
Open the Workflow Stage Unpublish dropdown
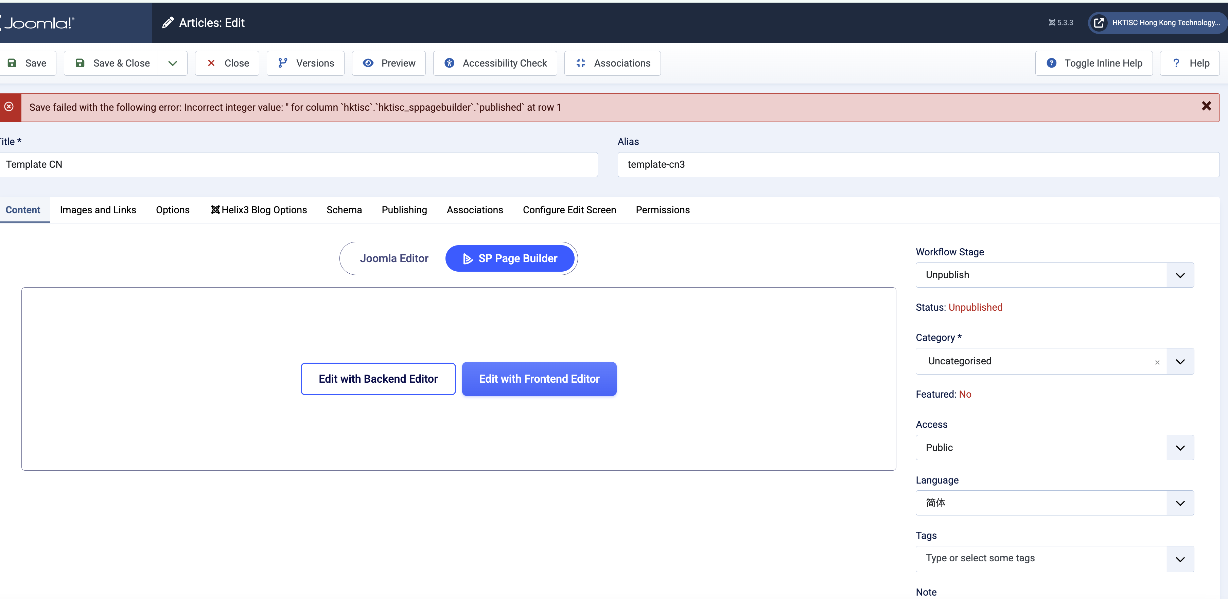pyautogui.click(x=1054, y=275)
